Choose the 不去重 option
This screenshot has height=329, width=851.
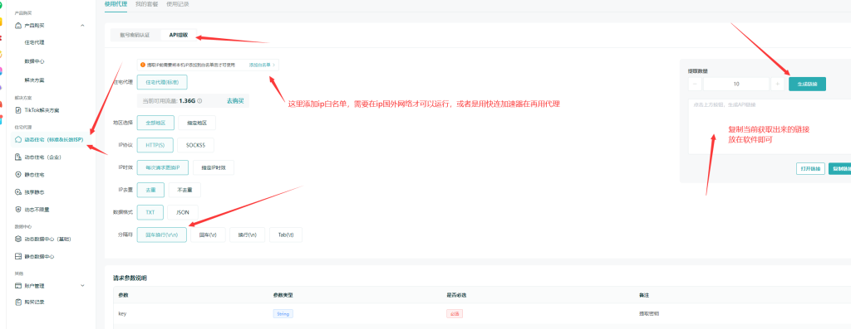pyautogui.click(x=184, y=190)
